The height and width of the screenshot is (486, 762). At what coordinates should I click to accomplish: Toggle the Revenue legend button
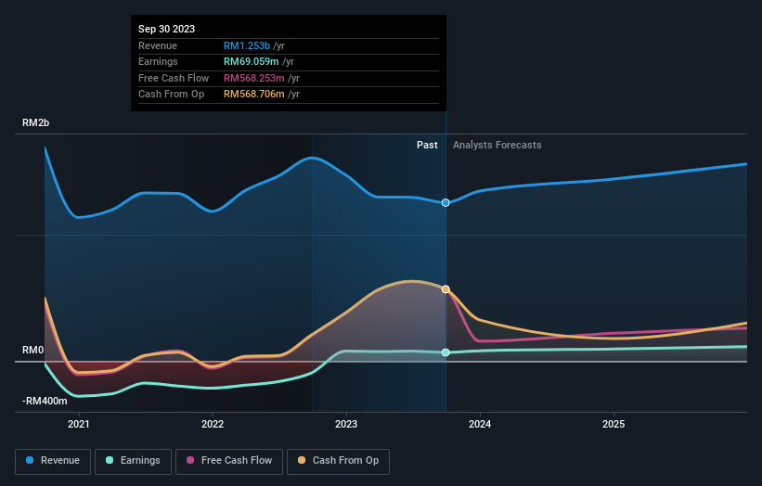[53, 461]
